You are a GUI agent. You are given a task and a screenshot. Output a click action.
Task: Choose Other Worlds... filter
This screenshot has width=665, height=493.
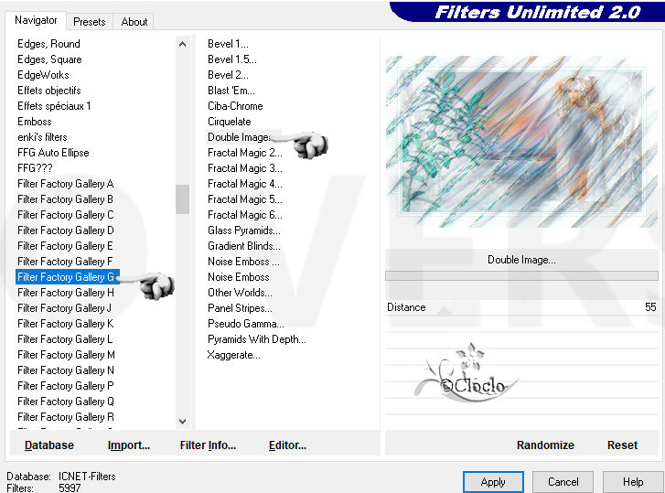(240, 293)
